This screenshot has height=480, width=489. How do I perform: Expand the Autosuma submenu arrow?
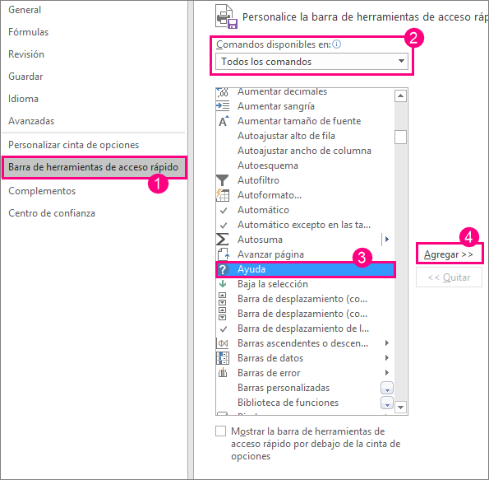click(x=387, y=240)
